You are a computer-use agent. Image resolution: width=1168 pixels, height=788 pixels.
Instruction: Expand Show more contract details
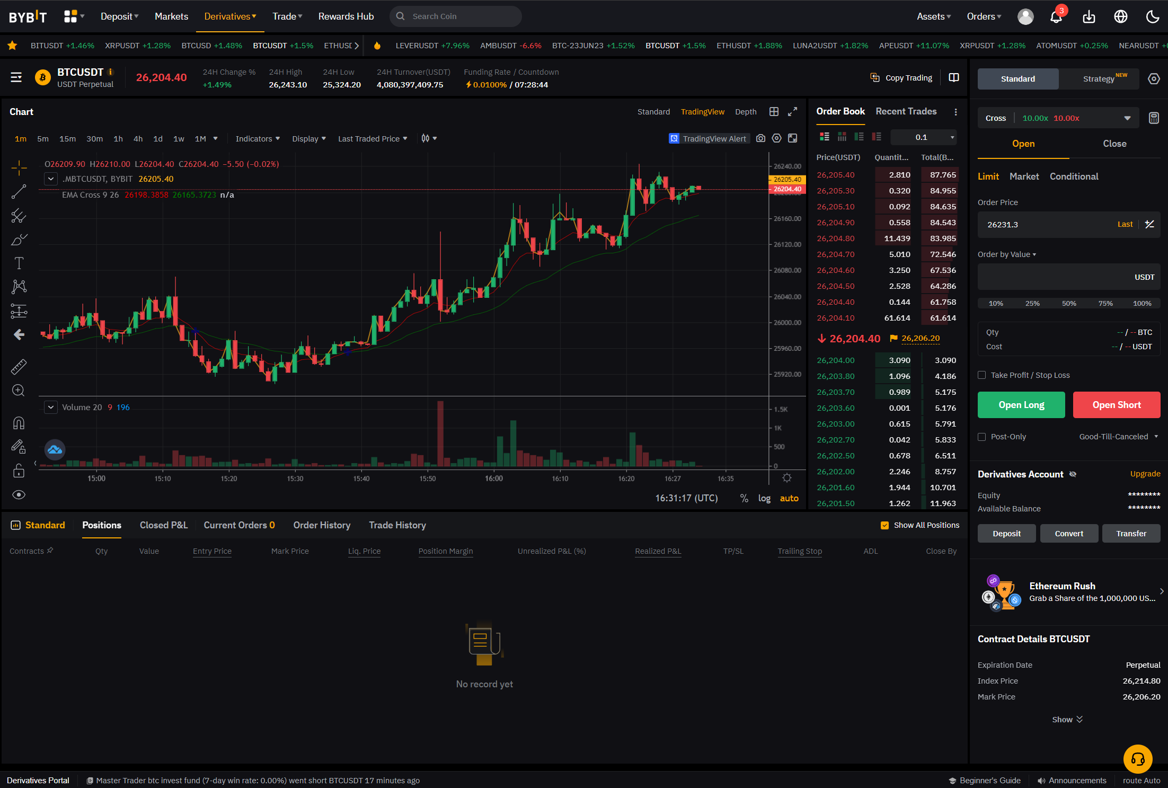[1067, 720]
